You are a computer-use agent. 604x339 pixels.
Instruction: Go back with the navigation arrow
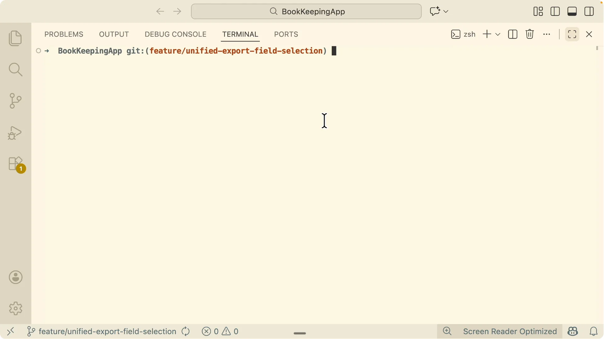(x=160, y=12)
